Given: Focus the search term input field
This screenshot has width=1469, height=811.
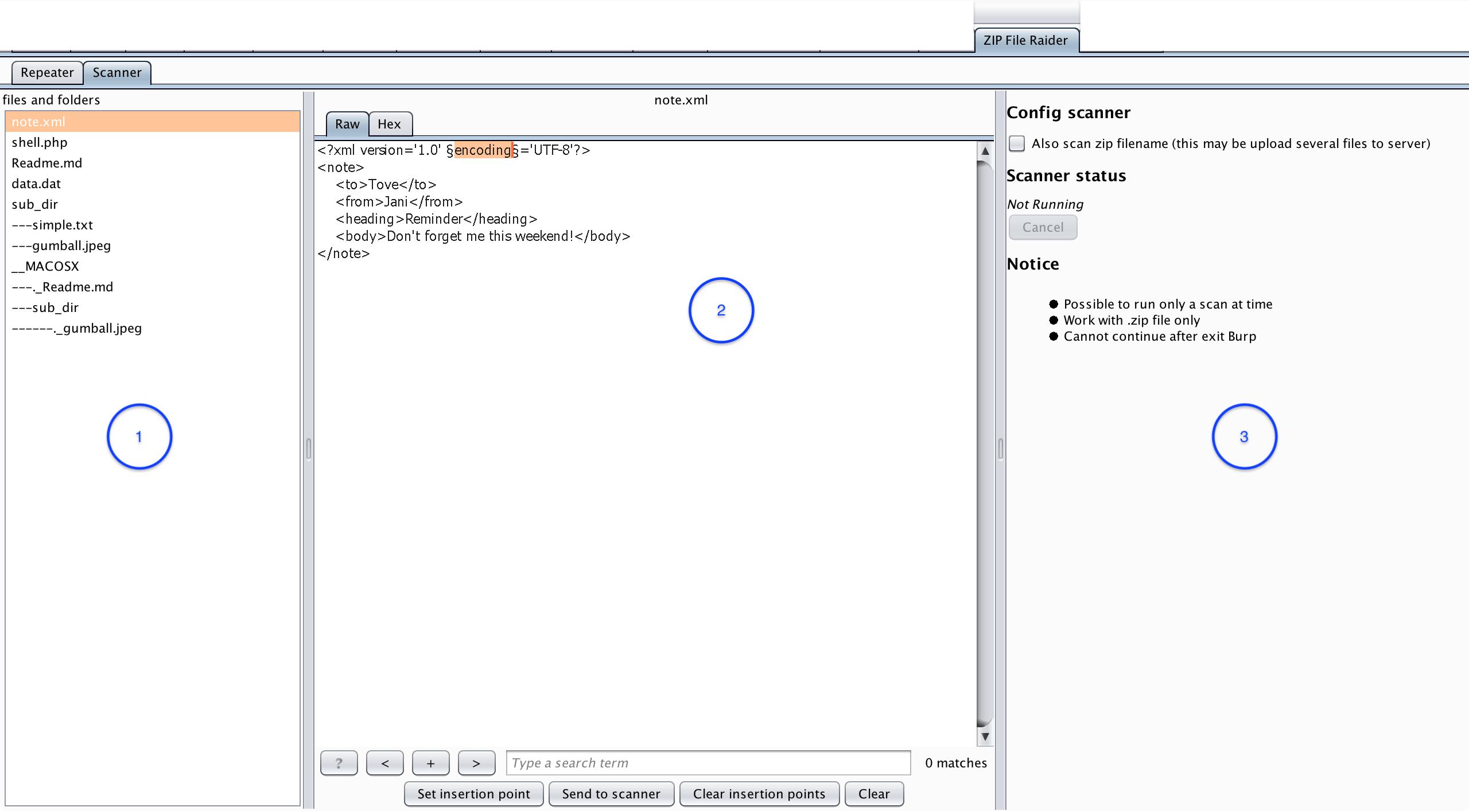Looking at the screenshot, I should point(708,763).
